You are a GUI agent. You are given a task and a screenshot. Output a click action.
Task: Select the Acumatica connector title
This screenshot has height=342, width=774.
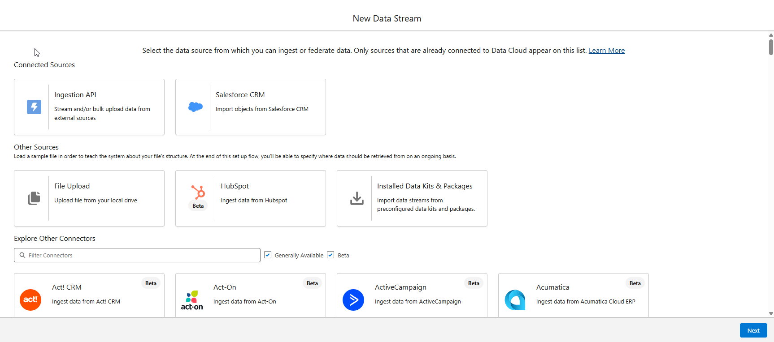pos(552,287)
